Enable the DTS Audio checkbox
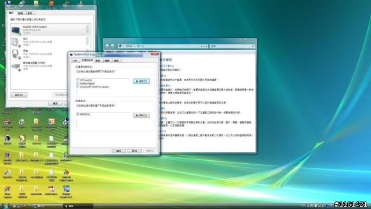Image resolution: width=371 pixels, height=209 pixels. (78, 80)
